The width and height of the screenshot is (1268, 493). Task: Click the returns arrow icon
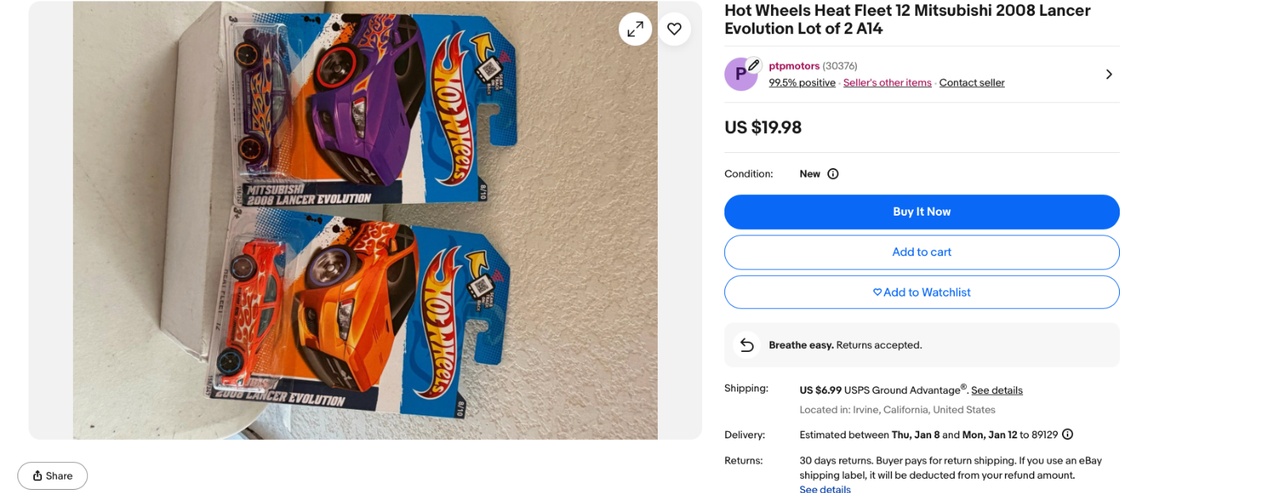[x=747, y=345]
